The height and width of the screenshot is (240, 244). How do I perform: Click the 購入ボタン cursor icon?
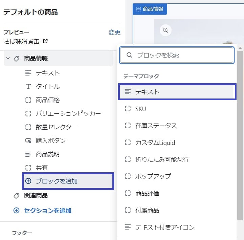tap(28, 141)
